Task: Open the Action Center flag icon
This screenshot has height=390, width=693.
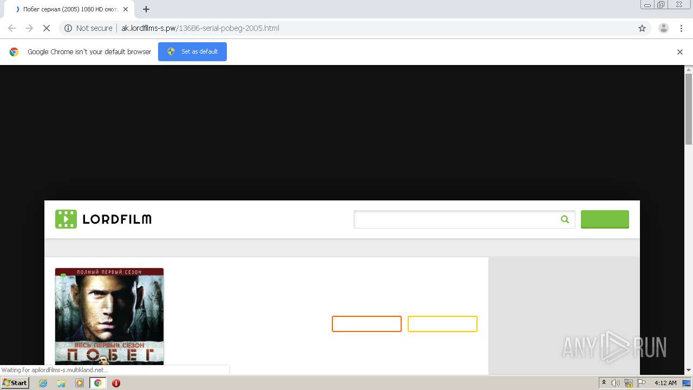Action: [x=642, y=383]
